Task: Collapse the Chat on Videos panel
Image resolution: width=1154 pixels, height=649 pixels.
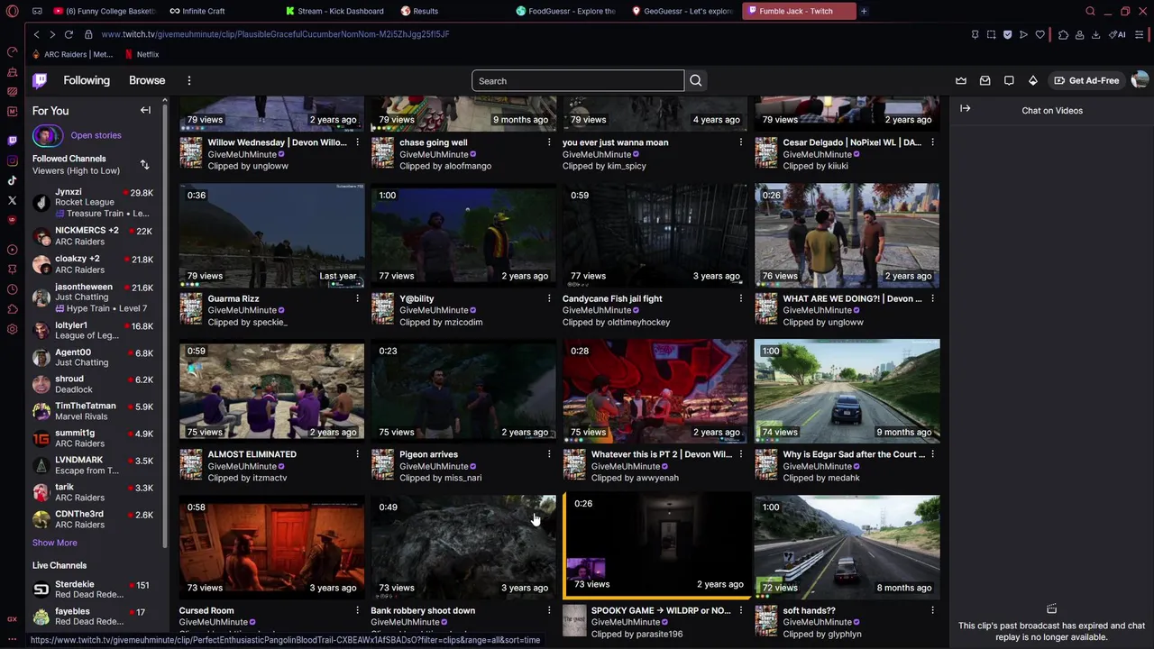Action: click(965, 109)
